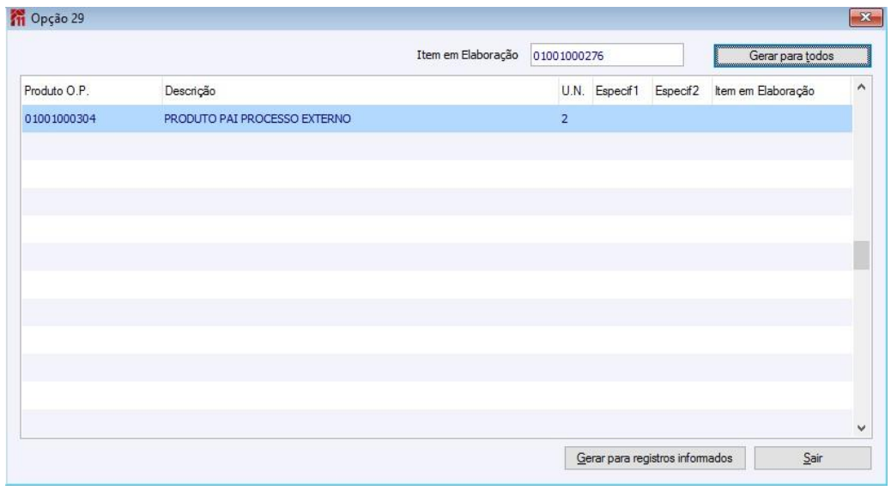Screen dimensions: 891x490
Task: Click the Produto O.P. column header
Action: tap(92, 91)
